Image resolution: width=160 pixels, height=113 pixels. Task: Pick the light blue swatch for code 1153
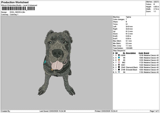click(x=119, y=72)
